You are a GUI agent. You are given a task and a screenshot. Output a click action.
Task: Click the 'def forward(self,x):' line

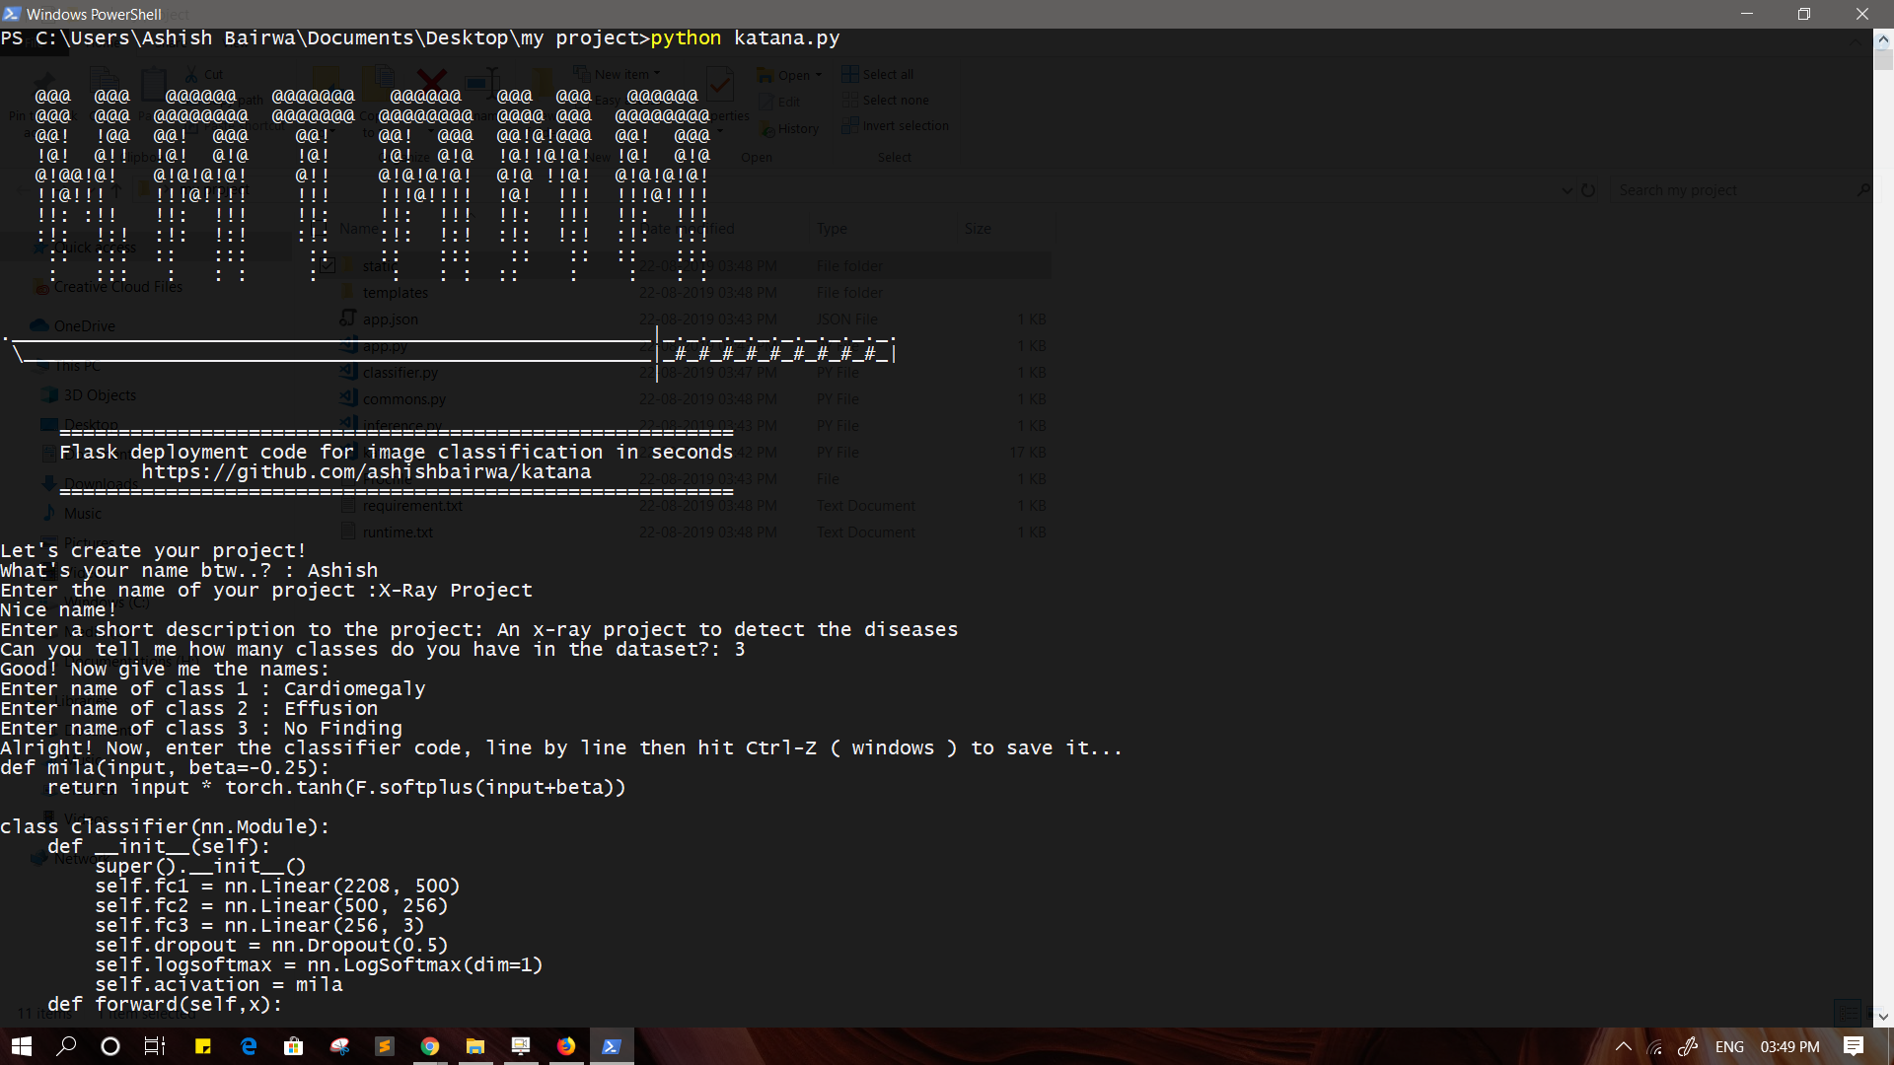(165, 1005)
